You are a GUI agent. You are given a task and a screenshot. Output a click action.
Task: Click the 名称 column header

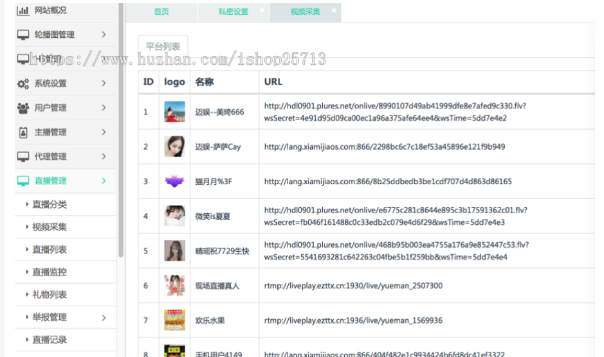click(x=205, y=82)
